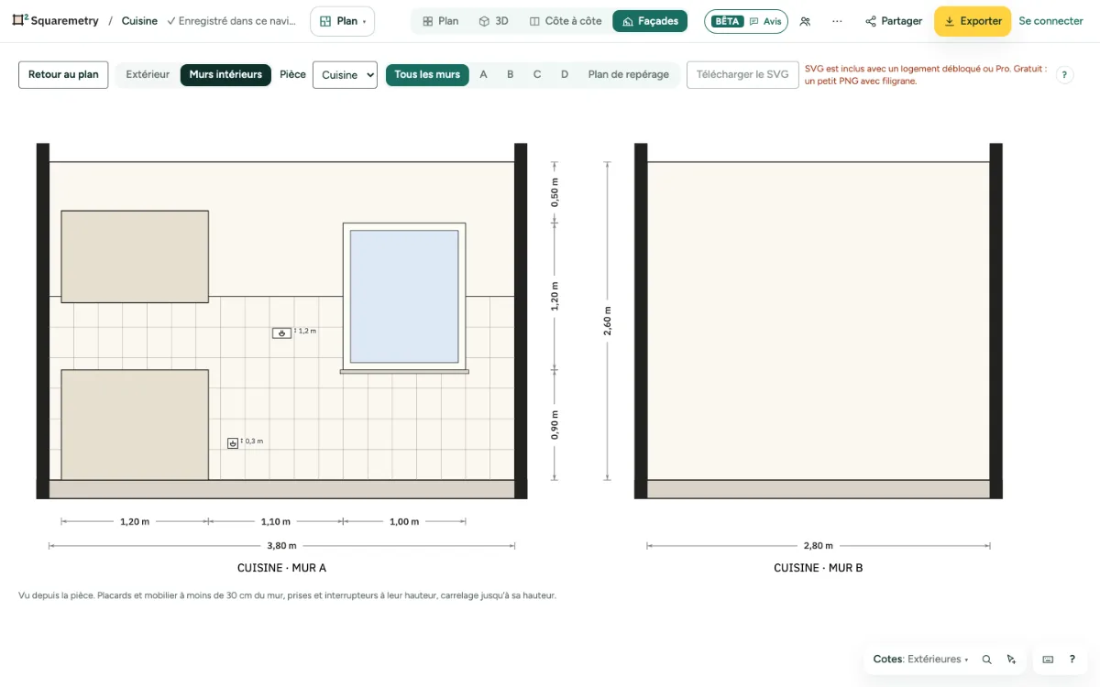Screen dimensions: 1100x687
Task: Open the three-dots more options menu
Action: click(x=837, y=21)
